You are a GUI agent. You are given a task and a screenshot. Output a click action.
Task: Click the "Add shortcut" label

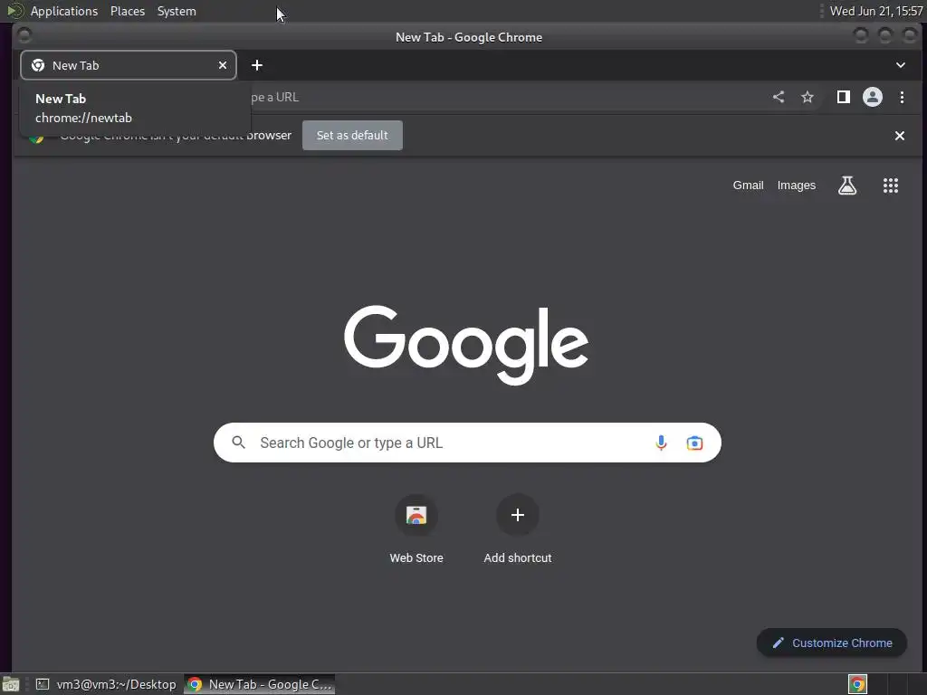point(517,557)
